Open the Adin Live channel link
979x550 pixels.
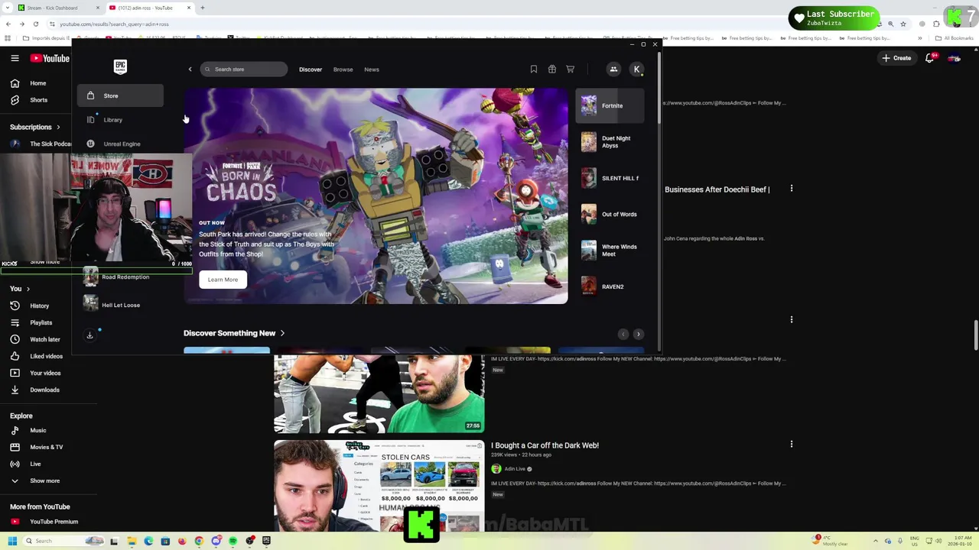515,469
